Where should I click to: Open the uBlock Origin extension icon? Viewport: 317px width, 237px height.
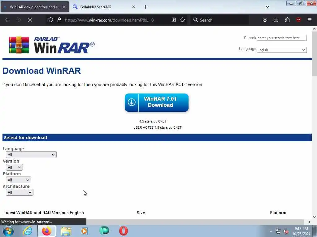click(298, 20)
